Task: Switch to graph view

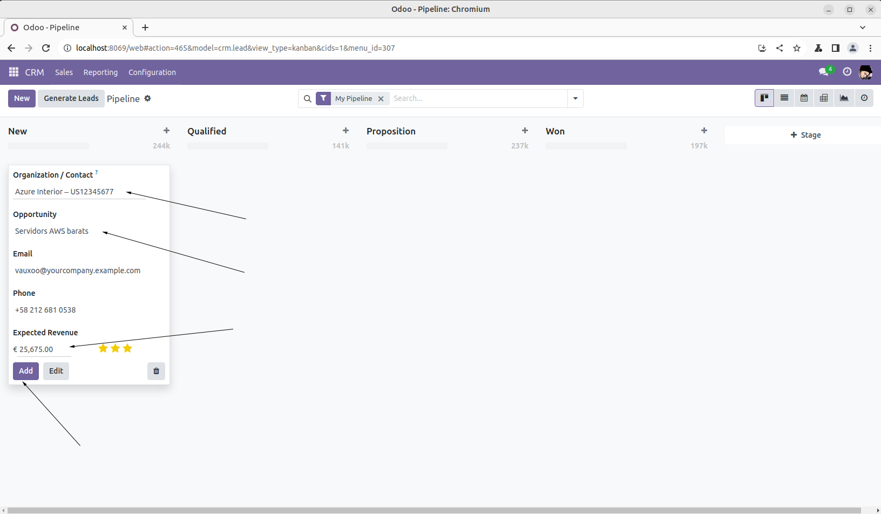Action: tap(844, 98)
